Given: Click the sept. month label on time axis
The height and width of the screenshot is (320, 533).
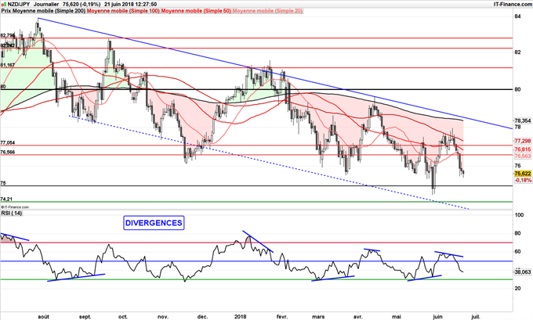Looking at the screenshot, I should [x=85, y=317].
